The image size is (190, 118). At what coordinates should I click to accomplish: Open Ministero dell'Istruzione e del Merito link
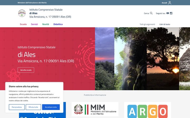32,3
